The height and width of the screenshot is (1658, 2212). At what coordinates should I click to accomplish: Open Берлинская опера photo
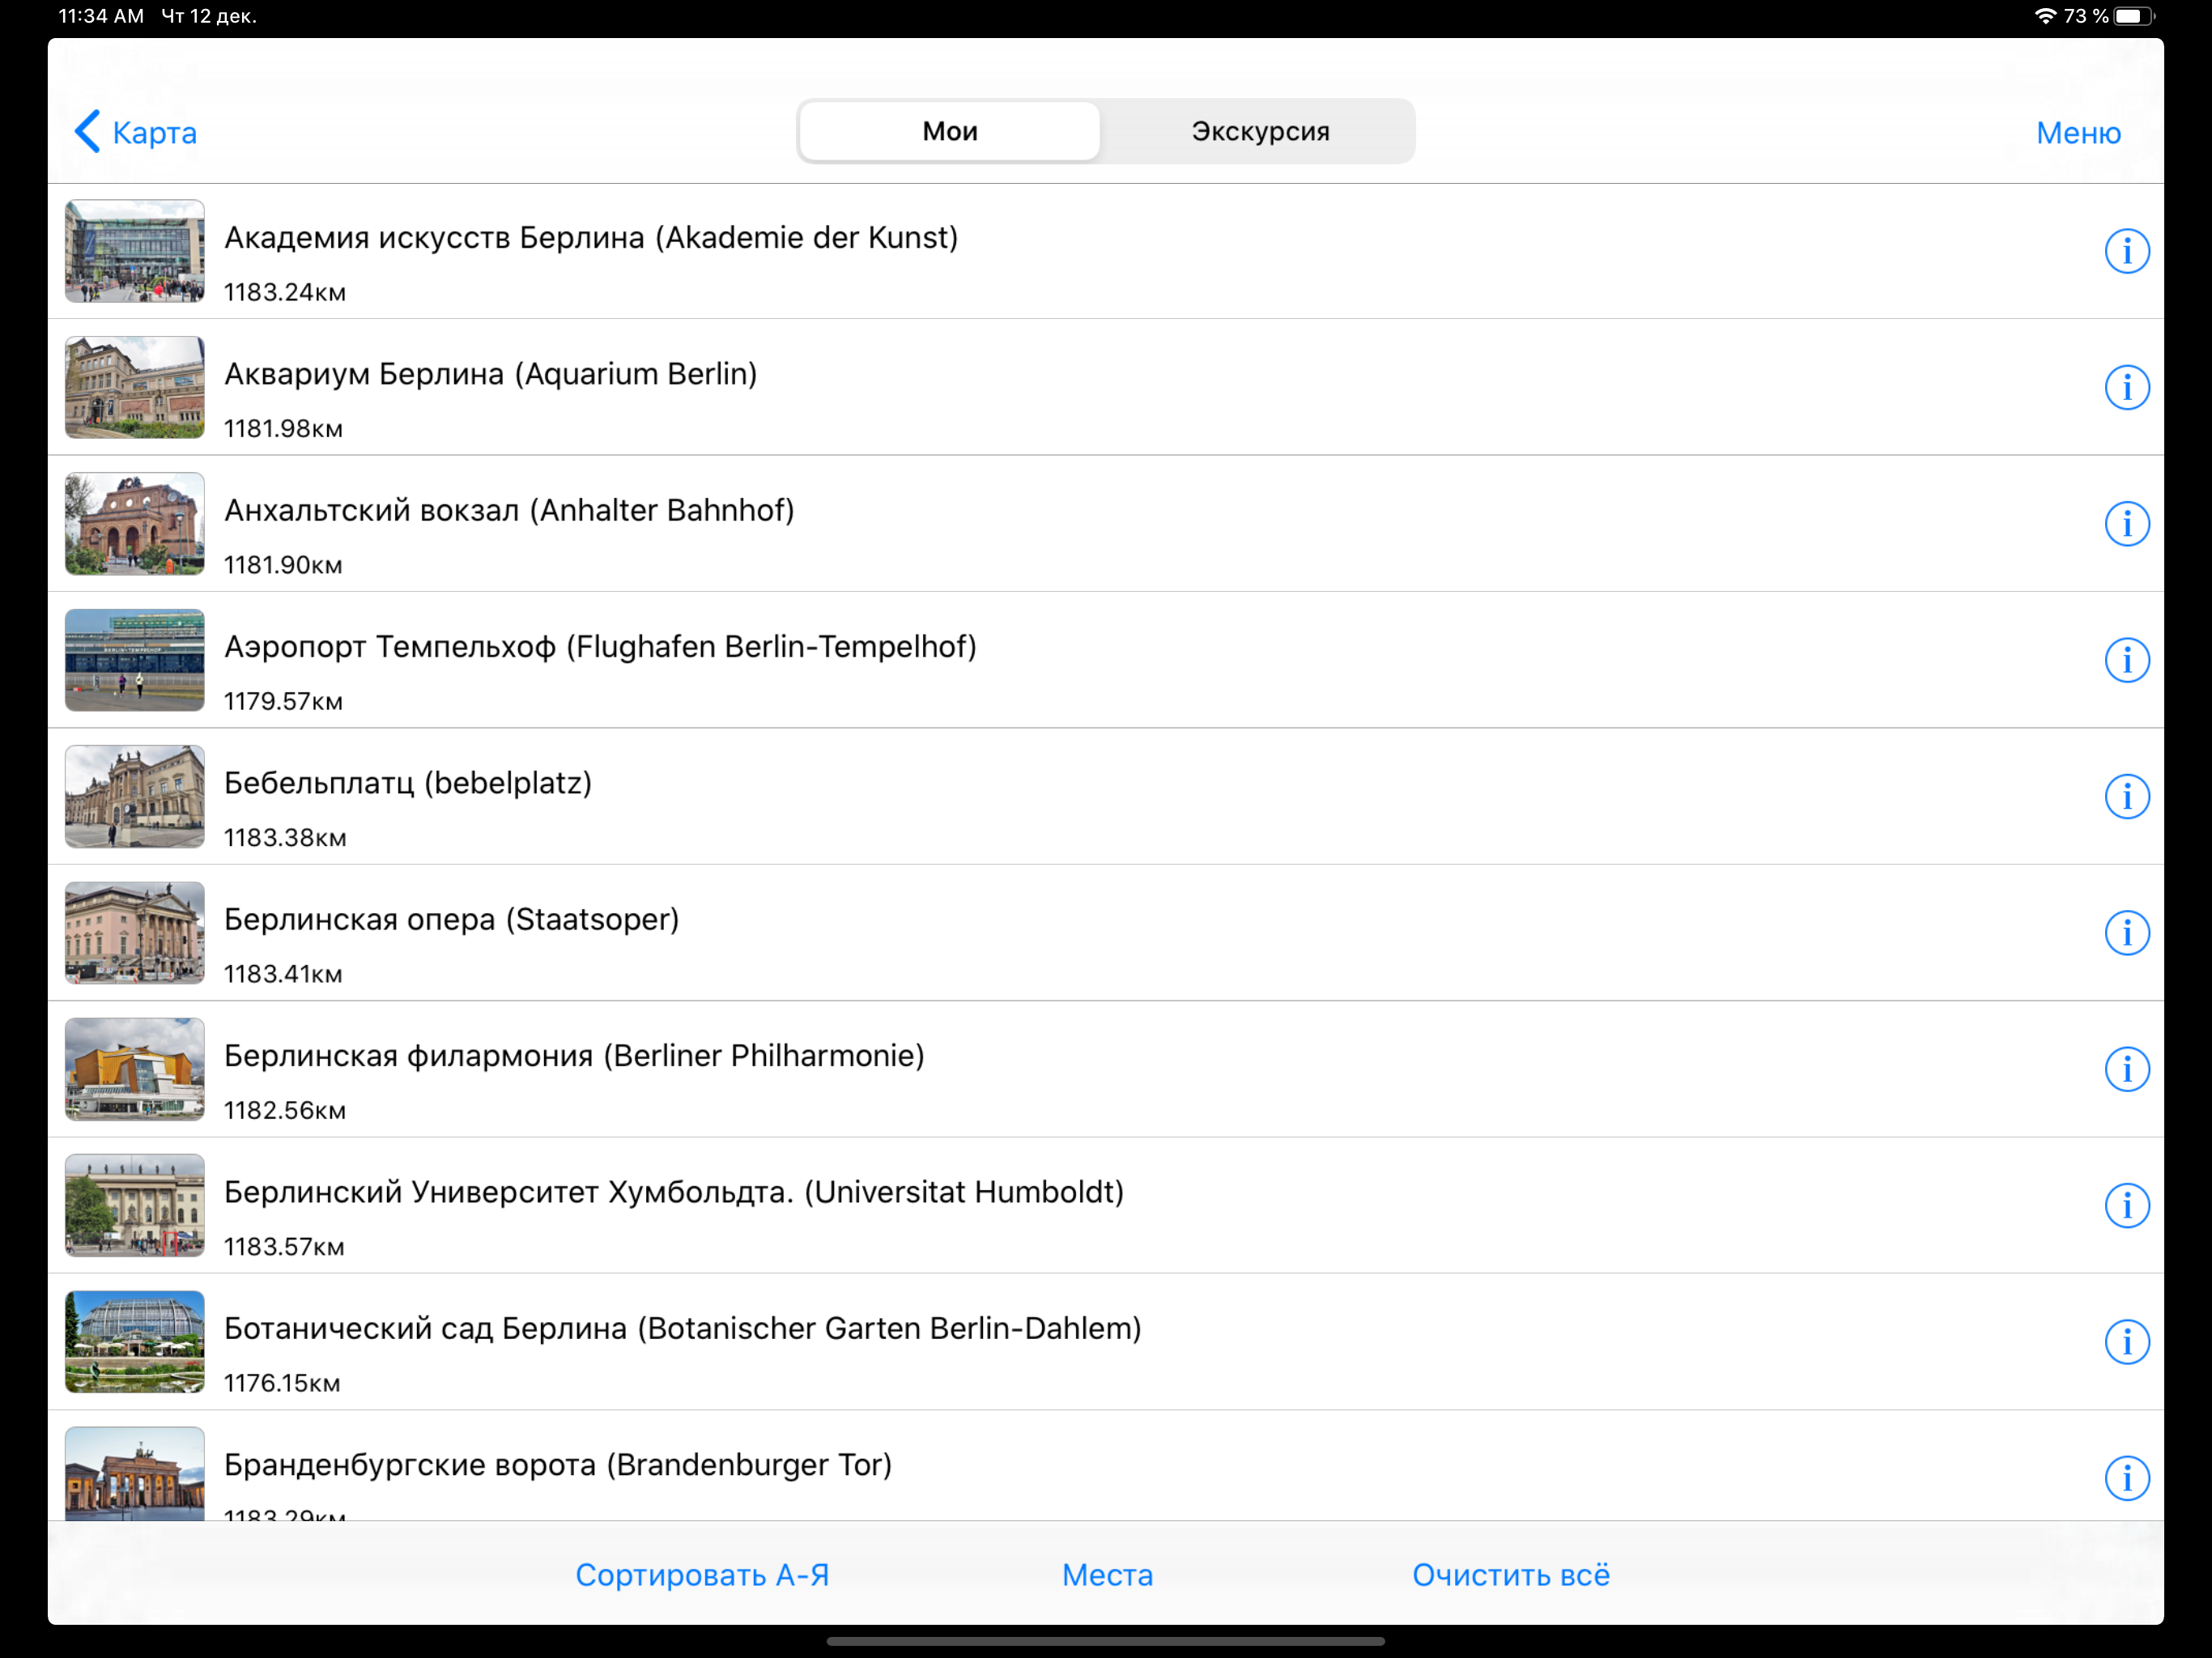click(x=135, y=933)
